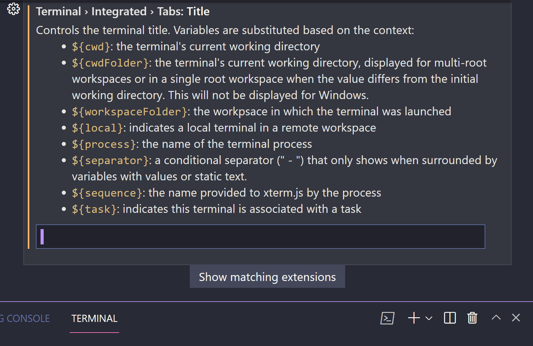Kill the terminal using the trash icon
533x346 pixels.
472,318
